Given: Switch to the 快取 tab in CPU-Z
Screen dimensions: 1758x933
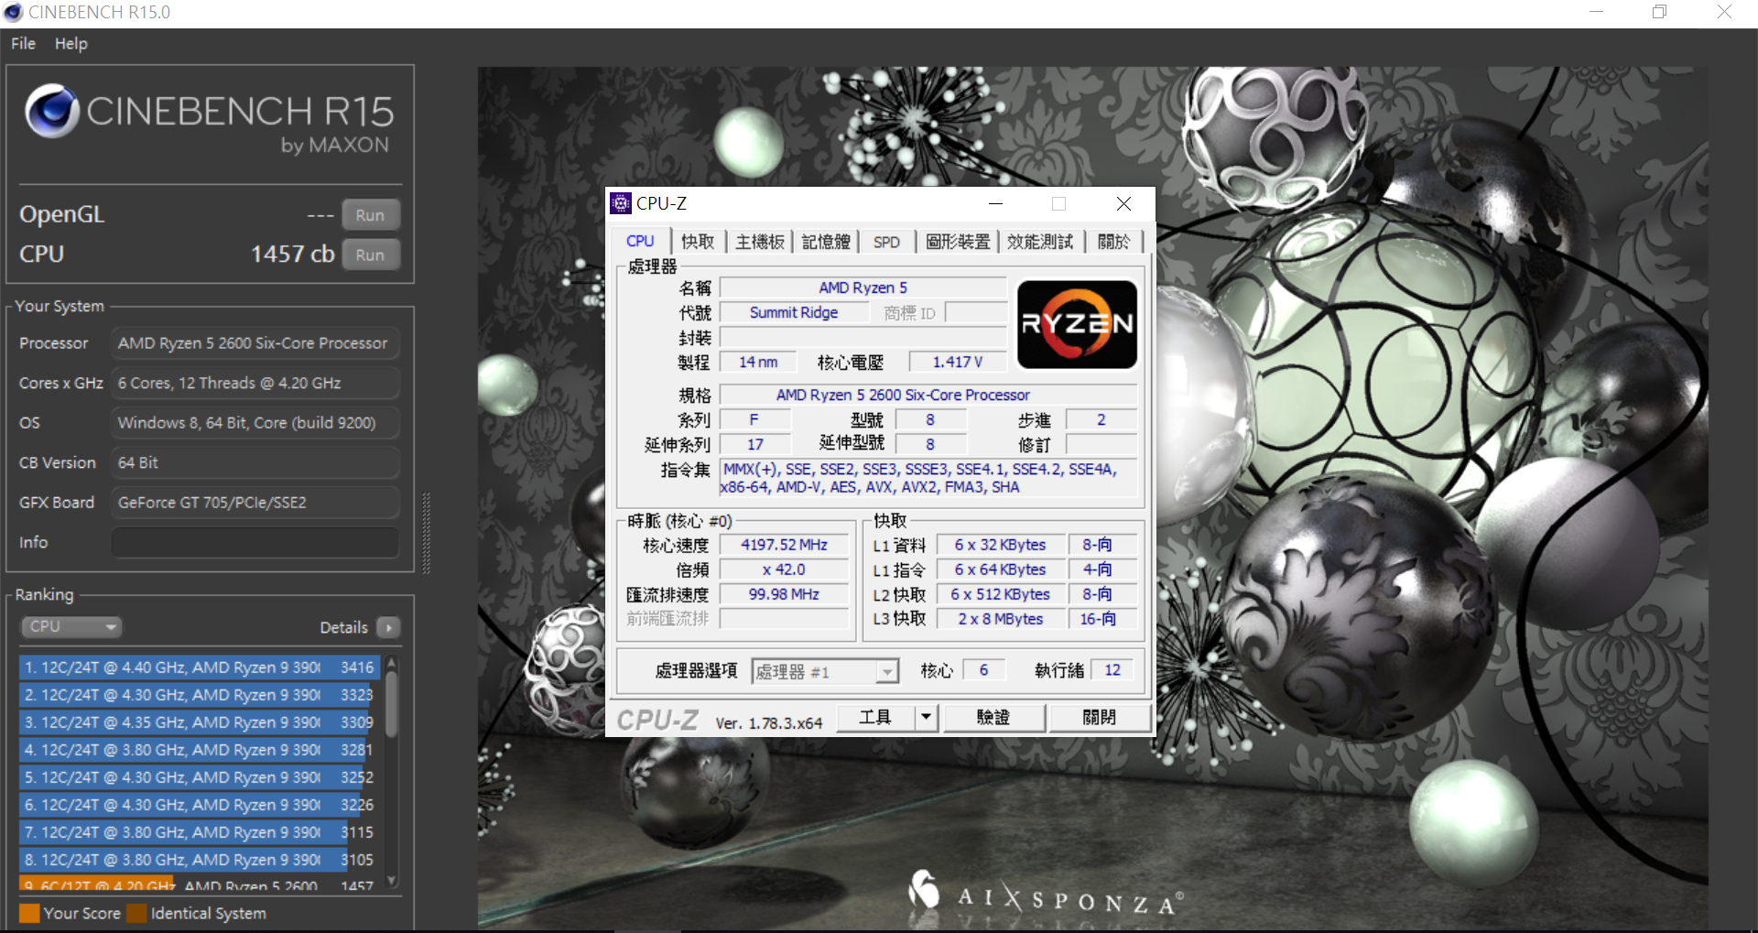Looking at the screenshot, I should [698, 242].
